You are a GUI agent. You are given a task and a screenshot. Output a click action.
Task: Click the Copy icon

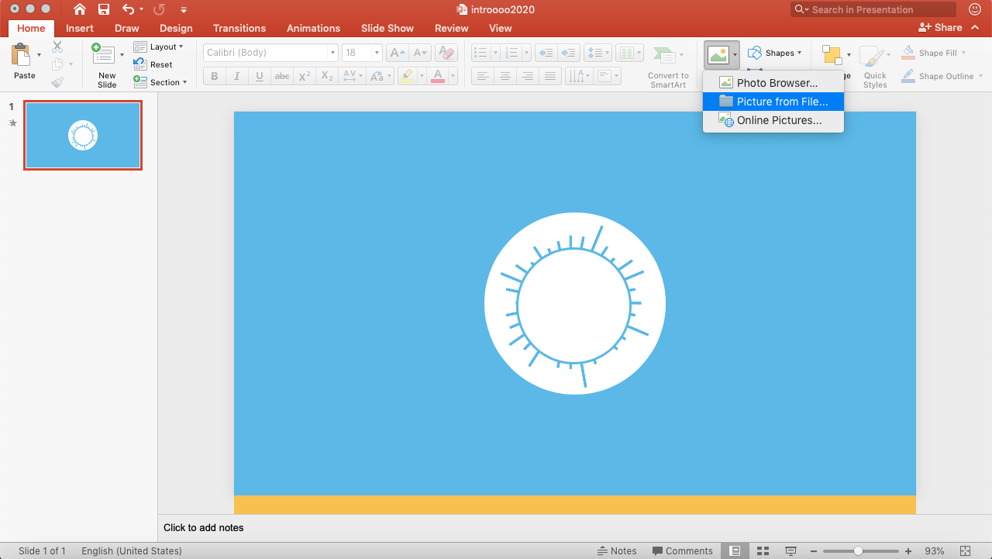(x=57, y=64)
